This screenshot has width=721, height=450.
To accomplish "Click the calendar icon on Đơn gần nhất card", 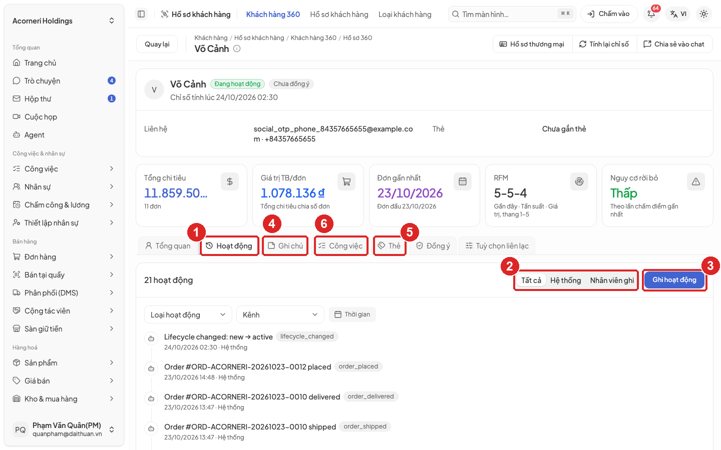I will click(463, 181).
